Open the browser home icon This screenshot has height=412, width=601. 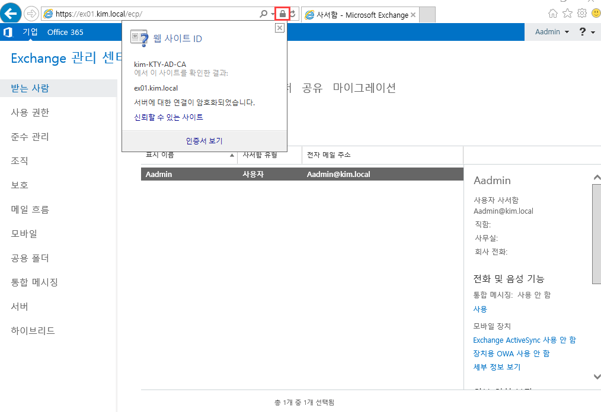[x=553, y=14]
